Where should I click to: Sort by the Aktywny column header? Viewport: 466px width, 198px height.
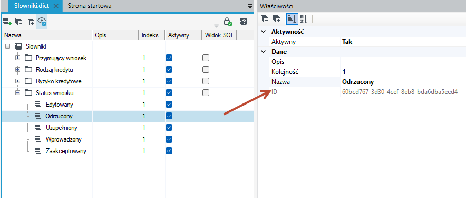tap(183, 35)
